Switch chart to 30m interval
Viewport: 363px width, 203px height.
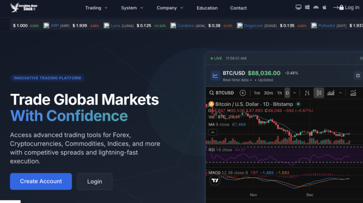pyautogui.click(x=268, y=93)
